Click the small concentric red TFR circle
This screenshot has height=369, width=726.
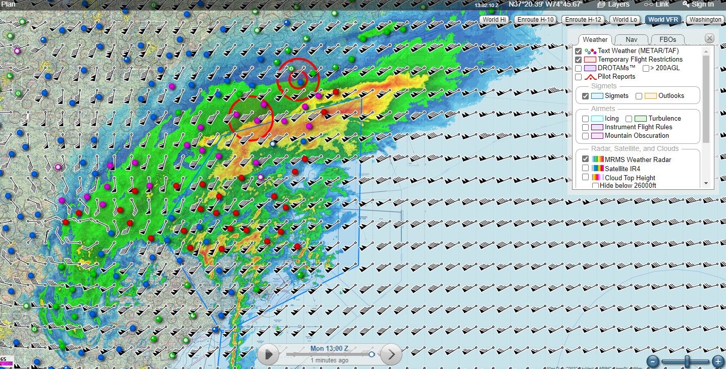298,80
